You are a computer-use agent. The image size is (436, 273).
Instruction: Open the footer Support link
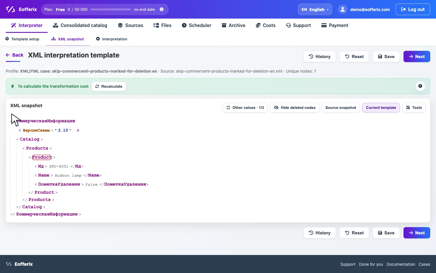(x=348, y=264)
